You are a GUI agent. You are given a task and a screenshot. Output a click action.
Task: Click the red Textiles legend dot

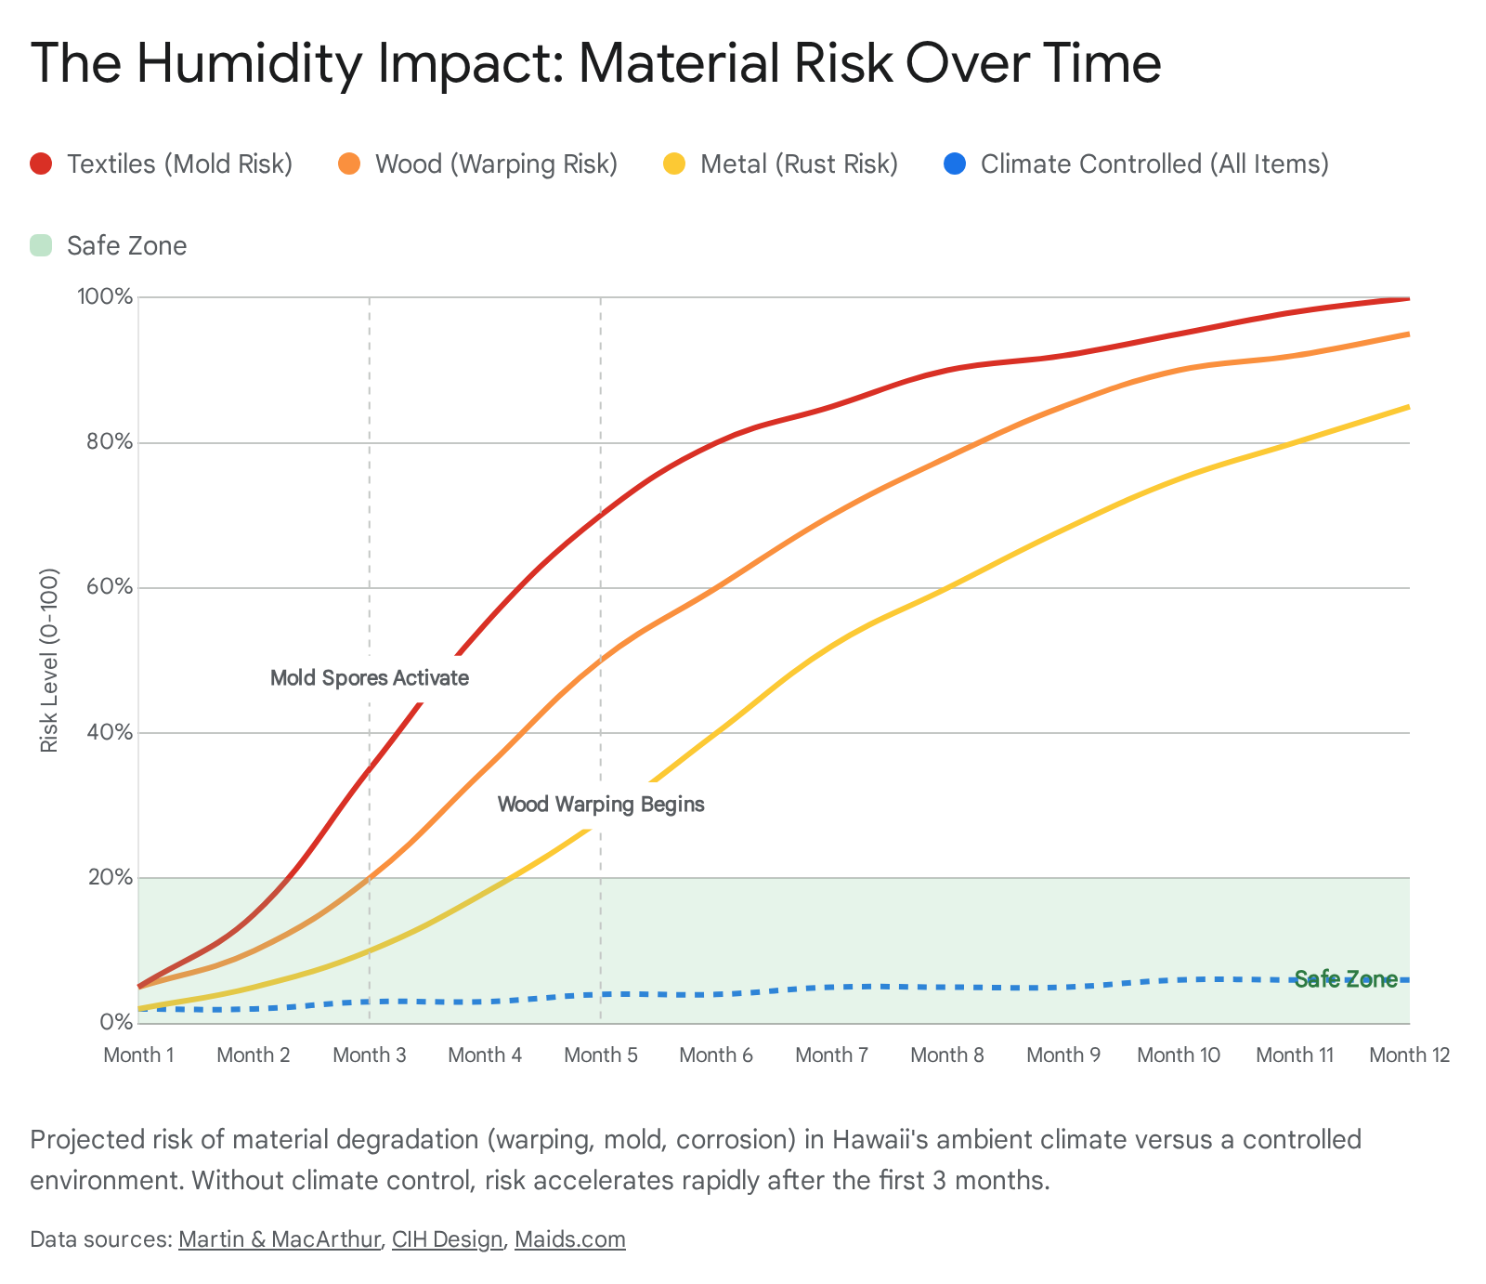coord(41,164)
